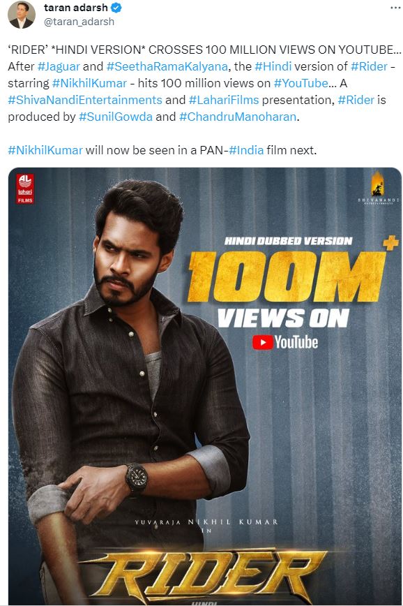Image resolution: width=403 pixels, height=606 pixels.
Task: Open the #ShivaNandiEntertainments hashtag
Action: click(x=85, y=100)
